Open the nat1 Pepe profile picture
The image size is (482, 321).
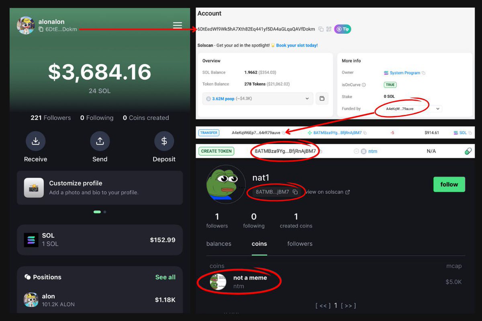[x=225, y=184]
